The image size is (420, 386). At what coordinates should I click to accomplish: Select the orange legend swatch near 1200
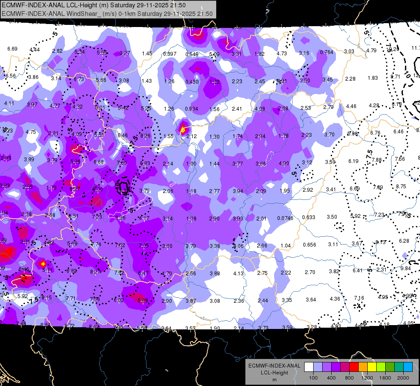pyautogui.click(x=363, y=367)
